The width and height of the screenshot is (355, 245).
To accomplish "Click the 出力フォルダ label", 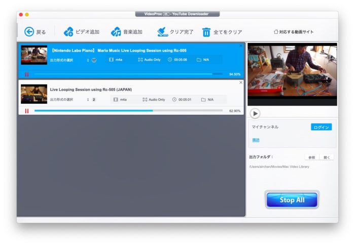I will click(x=261, y=156).
